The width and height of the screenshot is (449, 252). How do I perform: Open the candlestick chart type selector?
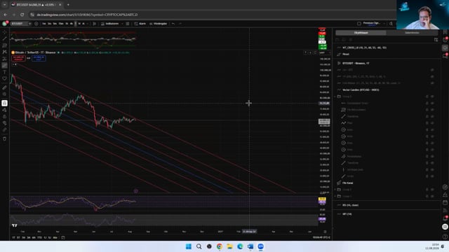click(94, 24)
